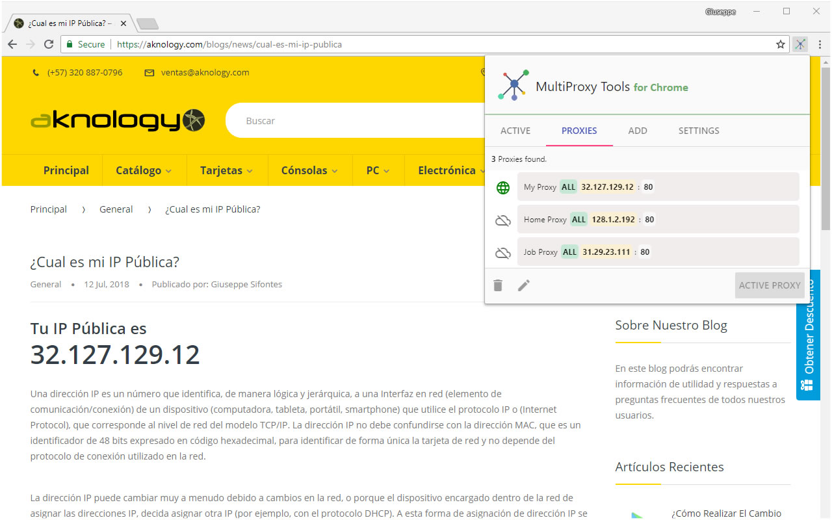Expand the Tarjetas menu
The width and height of the screenshot is (832, 520).
point(227,170)
